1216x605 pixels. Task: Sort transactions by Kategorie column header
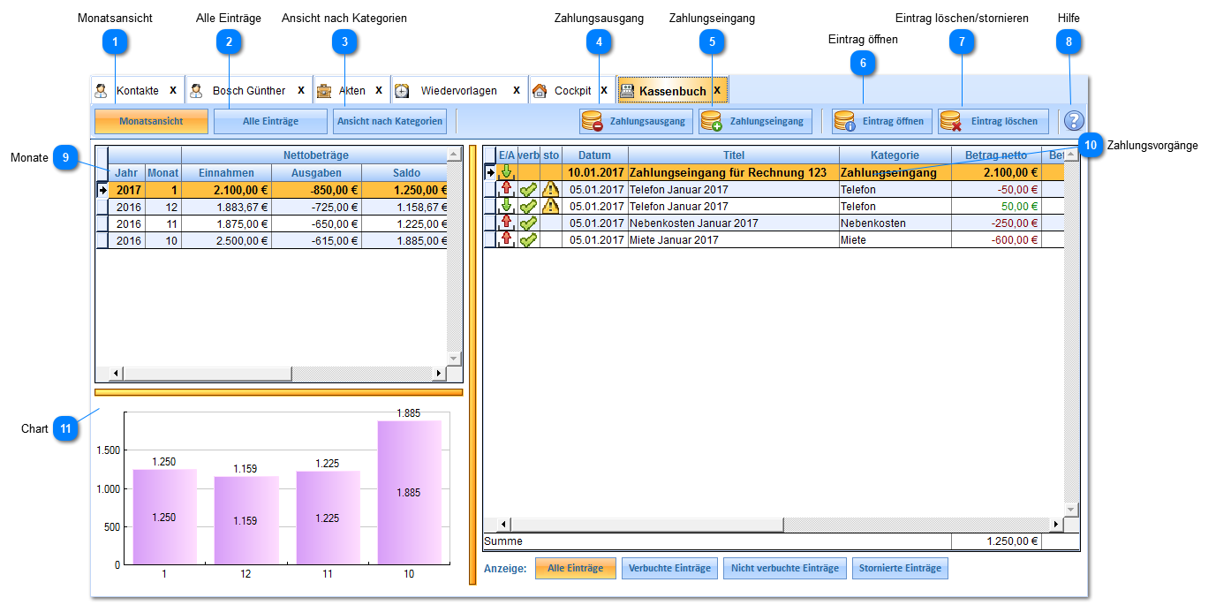(895, 155)
